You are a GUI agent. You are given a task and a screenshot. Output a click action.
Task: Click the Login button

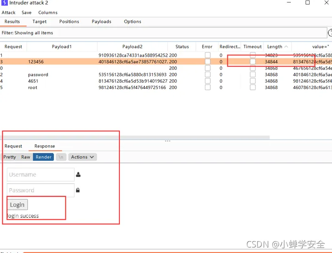[17, 205]
